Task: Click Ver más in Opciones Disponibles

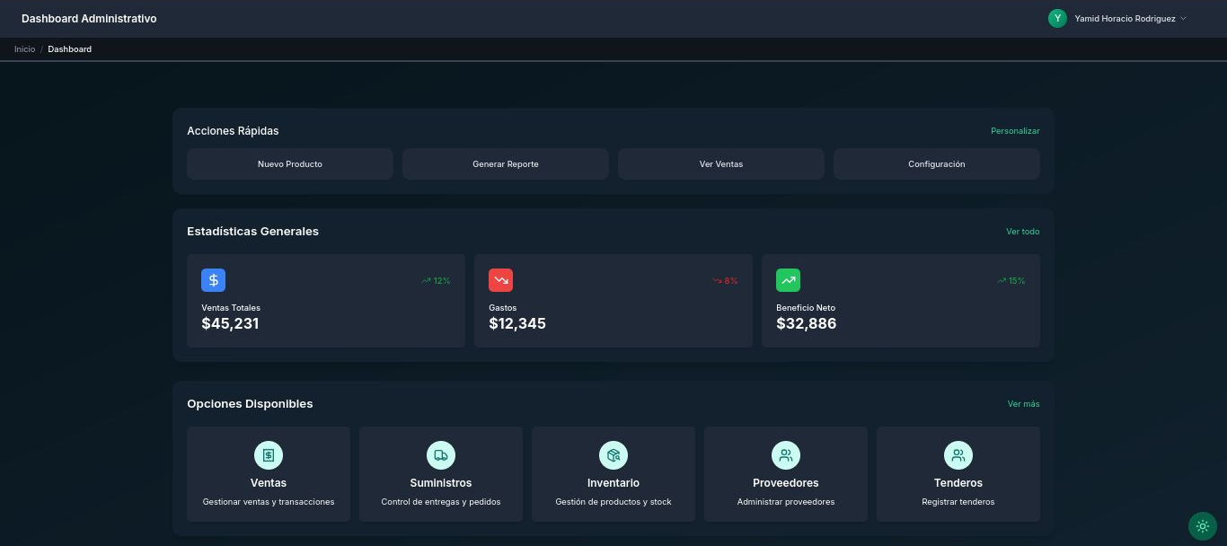Action: pyautogui.click(x=1023, y=404)
